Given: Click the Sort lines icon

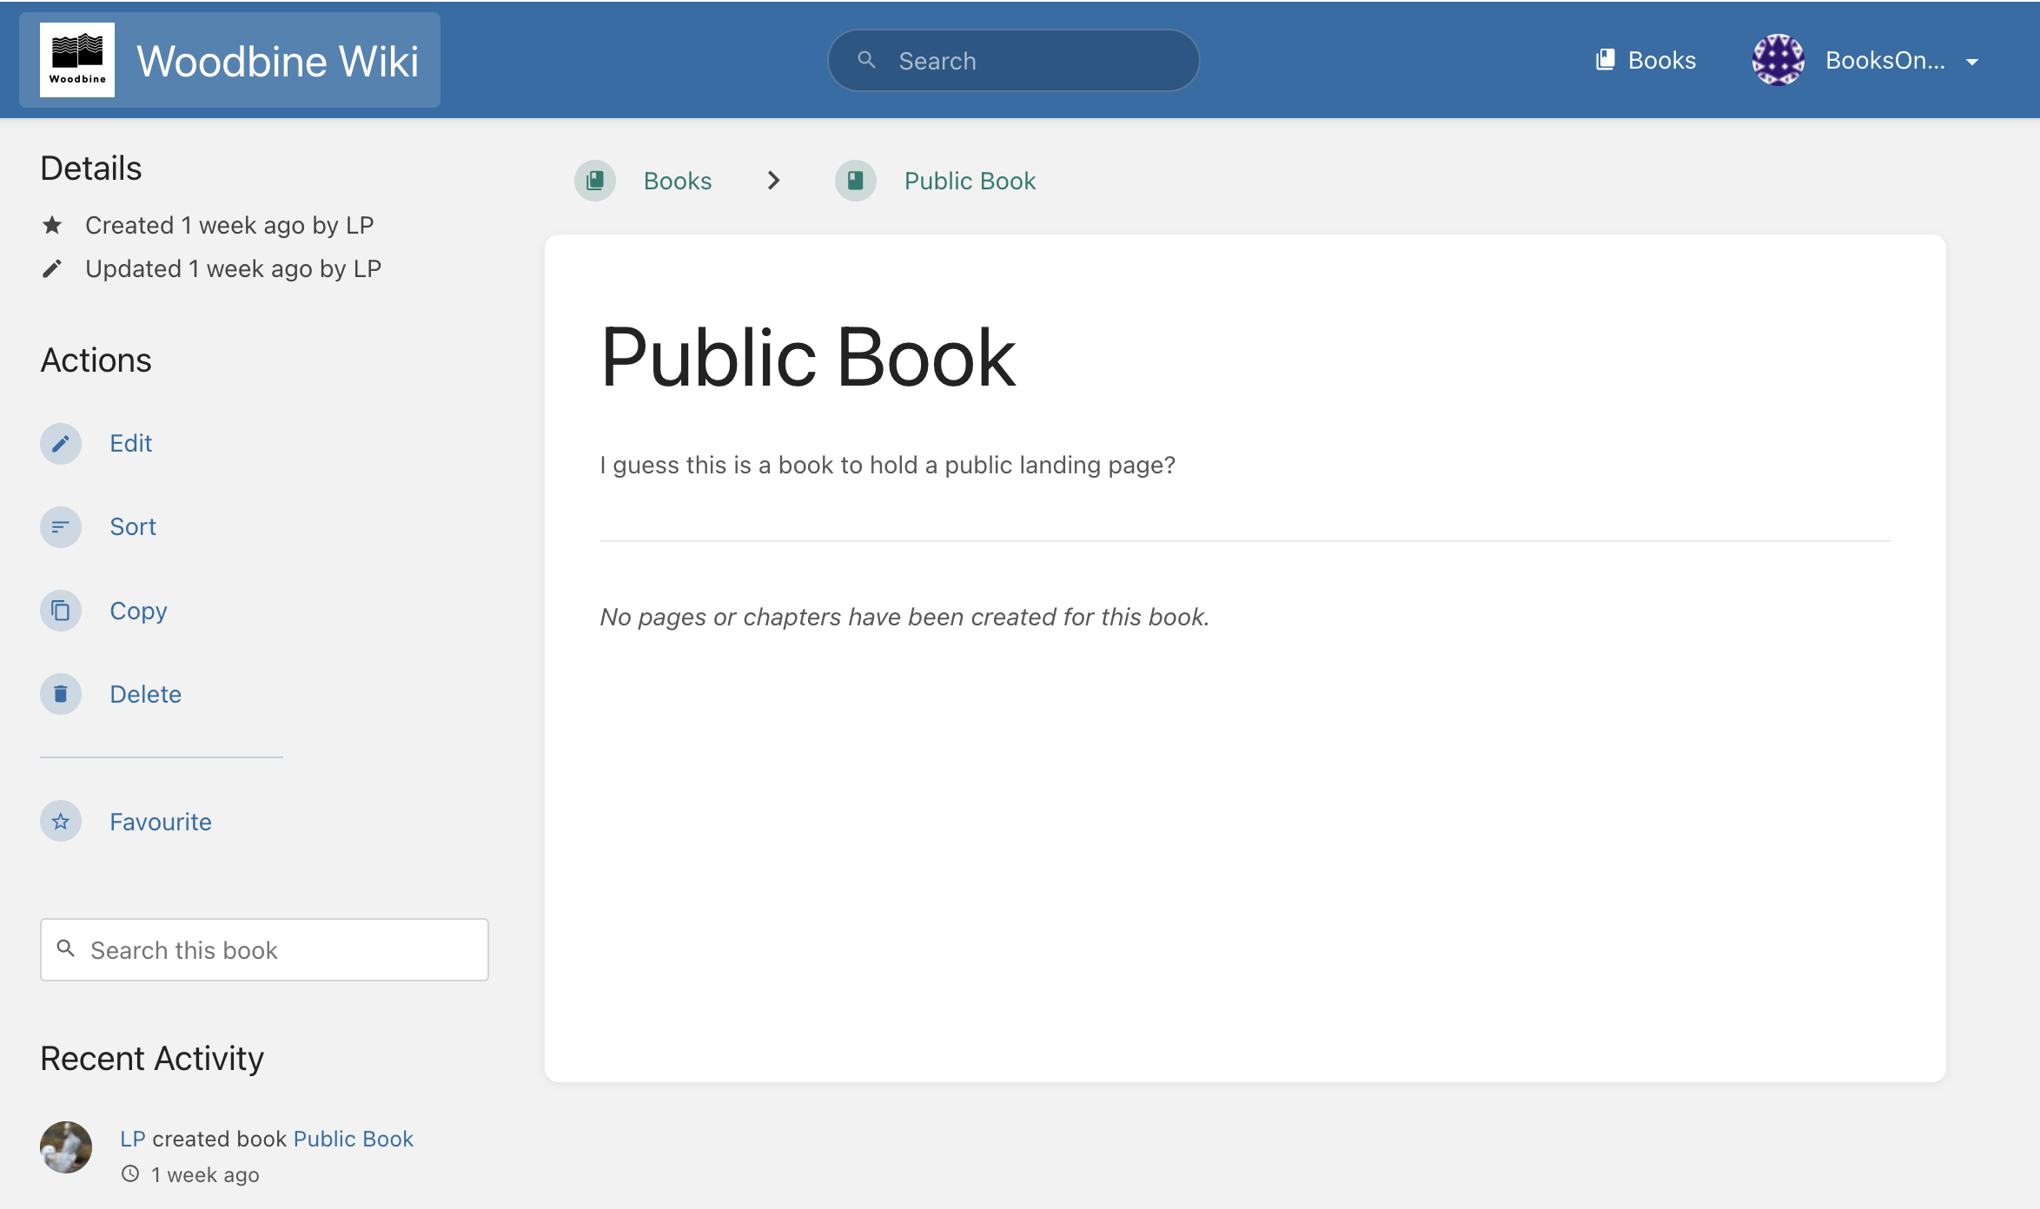Looking at the screenshot, I should tap(61, 527).
